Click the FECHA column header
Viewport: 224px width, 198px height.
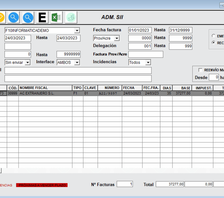pyautogui.click(x=132, y=88)
